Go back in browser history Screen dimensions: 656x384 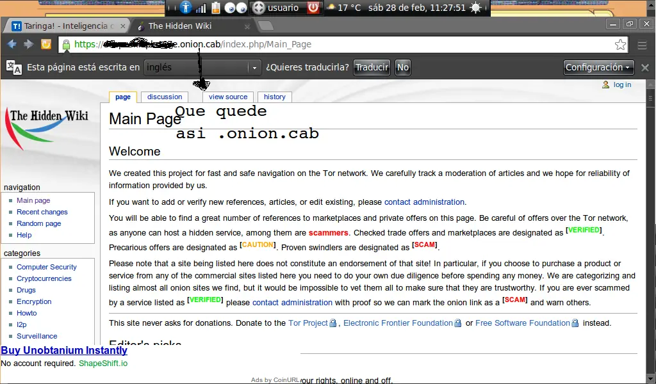tap(12, 44)
